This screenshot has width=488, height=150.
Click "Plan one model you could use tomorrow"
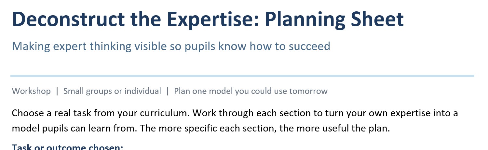pyautogui.click(x=251, y=91)
